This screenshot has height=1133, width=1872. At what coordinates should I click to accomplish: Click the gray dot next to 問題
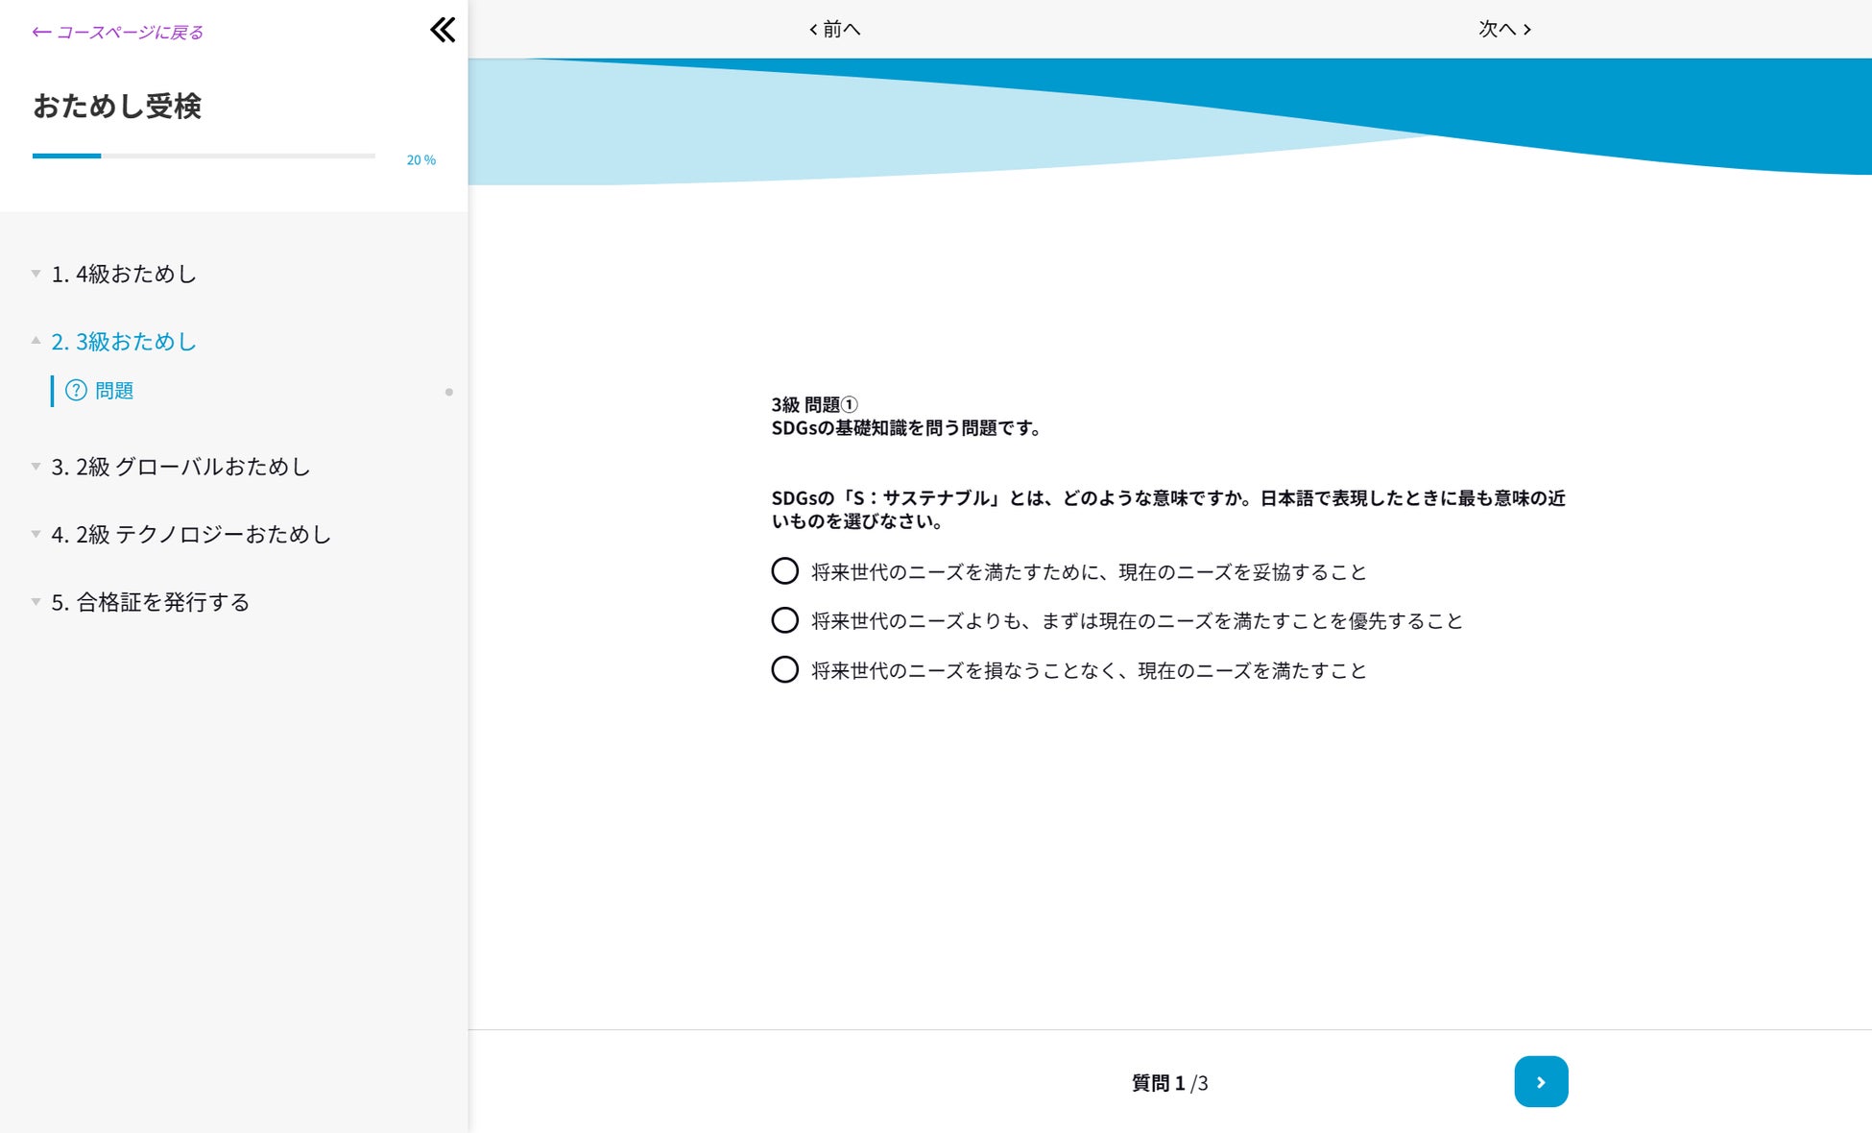[448, 392]
